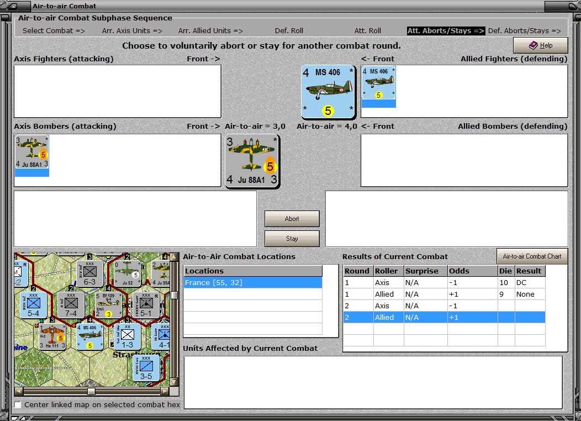This screenshot has width=581, height=421.
Task: Click die value 10 cell
Action: 506,282
